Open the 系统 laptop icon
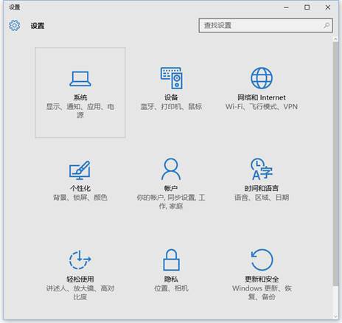Image resolution: width=342 pixels, height=323 pixels. coord(80,79)
